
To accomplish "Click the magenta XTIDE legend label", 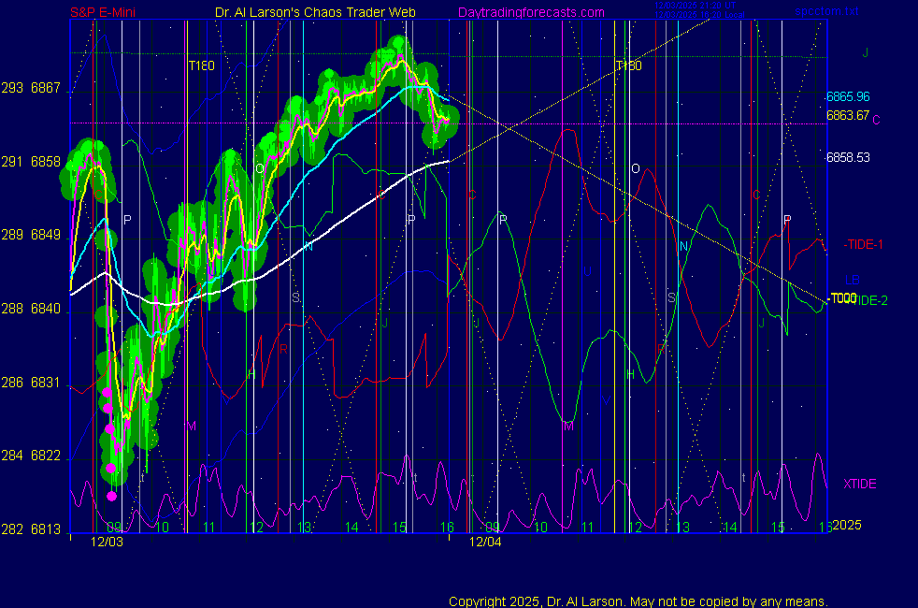I will (860, 484).
